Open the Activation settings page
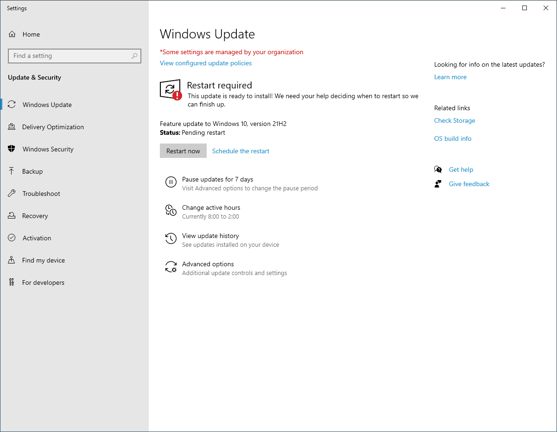Image resolution: width=557 pixels, height=432 pixels. point(74,238)
